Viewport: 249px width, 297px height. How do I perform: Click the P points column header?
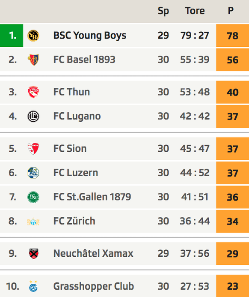click(x=231, y=11)
